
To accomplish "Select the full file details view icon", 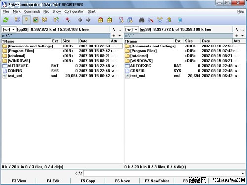I will (26, 20).
